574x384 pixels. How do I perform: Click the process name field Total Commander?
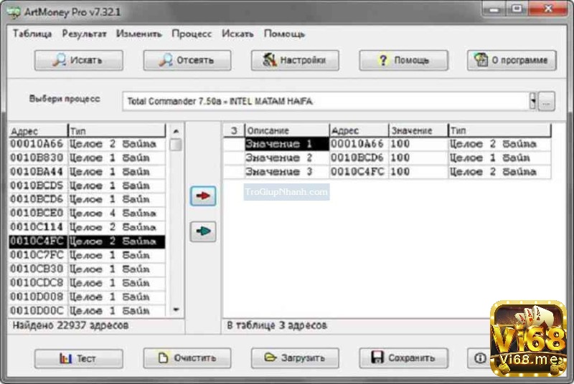click(x=326, y=101)
